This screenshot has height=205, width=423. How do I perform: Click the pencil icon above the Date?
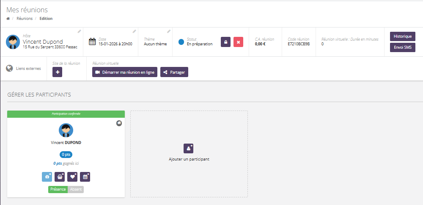click(x=135, y=31)
